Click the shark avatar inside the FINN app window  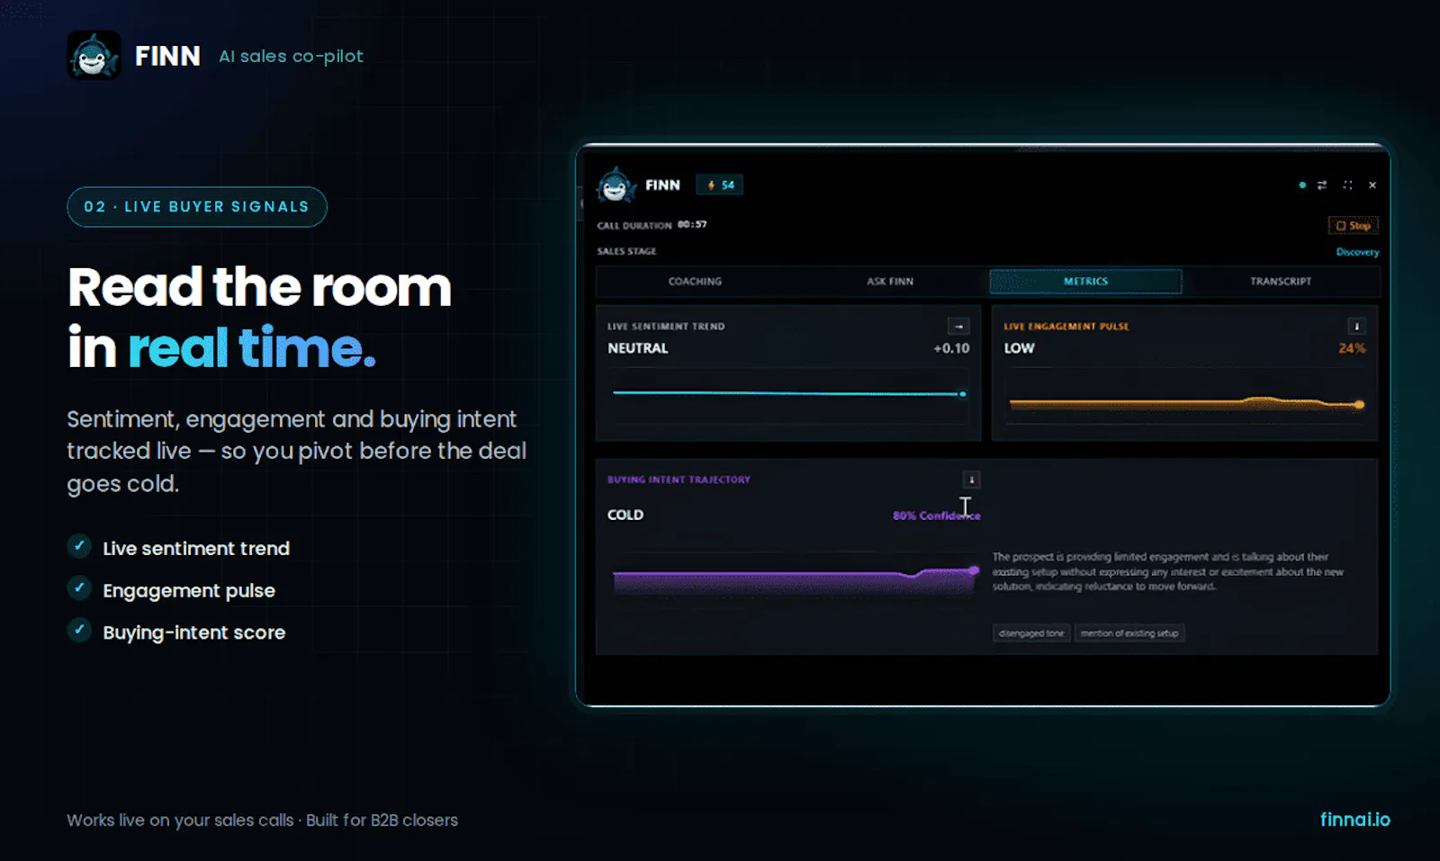click(616, 185)
